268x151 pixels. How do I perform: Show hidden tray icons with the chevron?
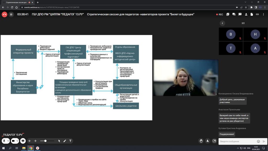238,148
